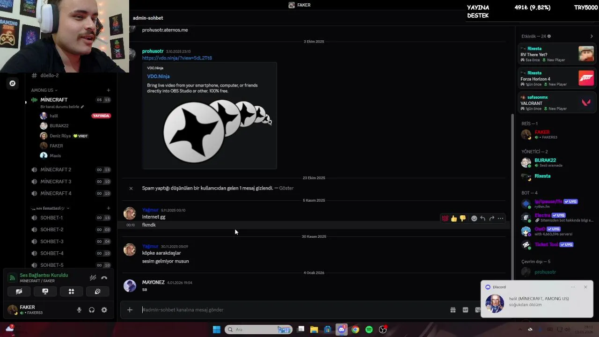
Task: React with thumbs down emoji
Action: tap(462, 219)
